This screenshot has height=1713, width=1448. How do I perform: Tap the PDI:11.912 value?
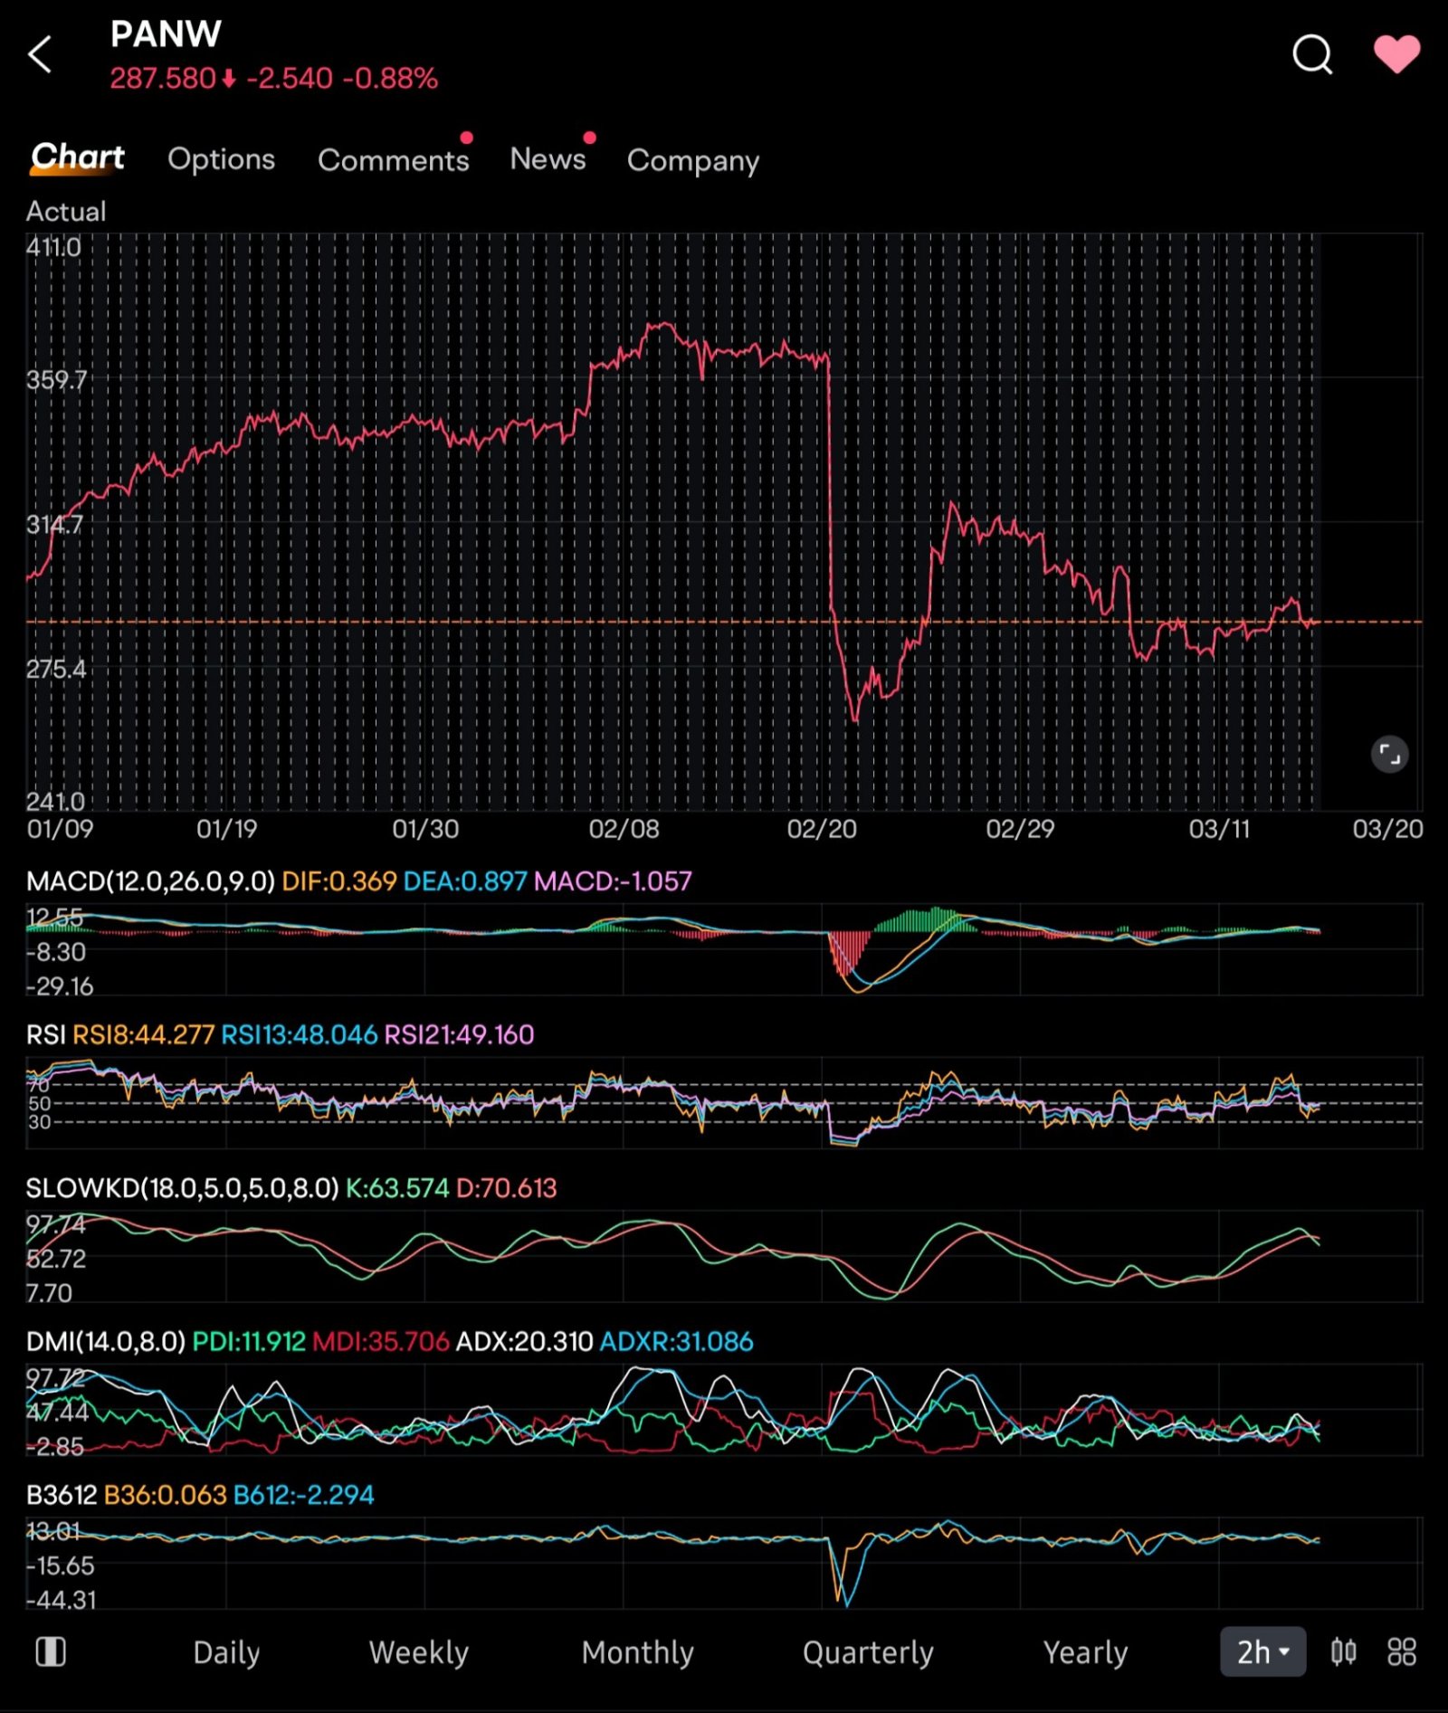249,1342
